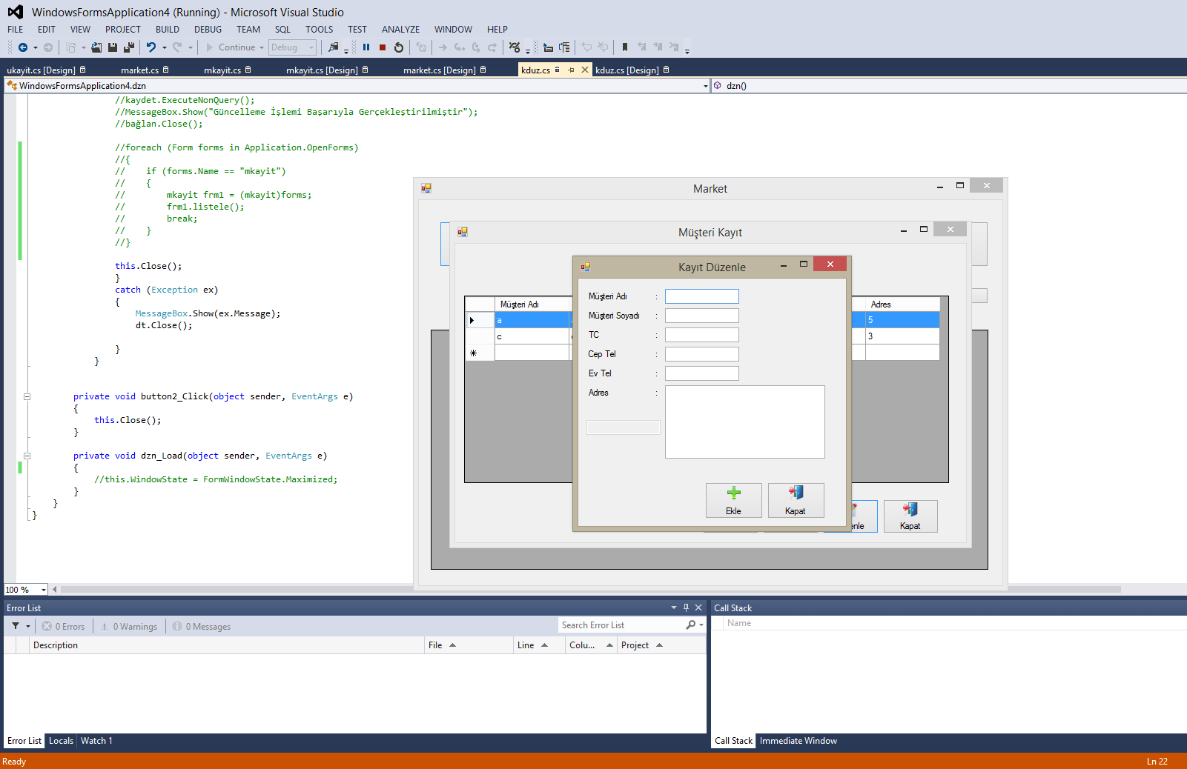Open the TOOLS menu
Screen dimensions: 1187x769
click(320, 30)
